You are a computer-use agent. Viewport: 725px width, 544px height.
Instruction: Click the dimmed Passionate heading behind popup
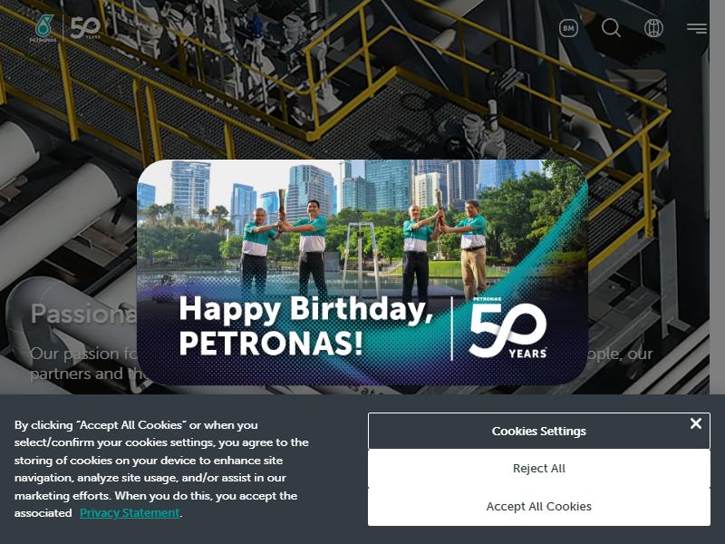coord(83,314)
